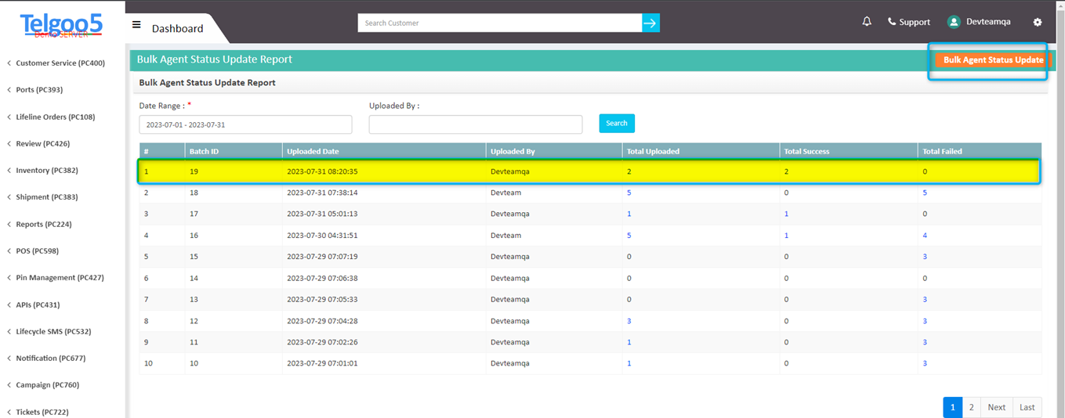This screenshot has height=418, width=1065.
Task: Open Total Uploaded link 5 for batch 18
Action: click(629, 193)
